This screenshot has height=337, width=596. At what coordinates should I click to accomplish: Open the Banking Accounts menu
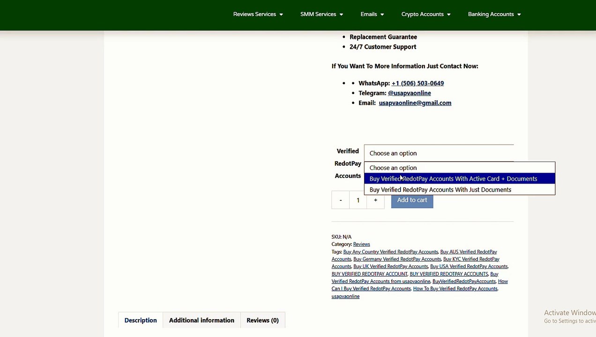(494, 14)
